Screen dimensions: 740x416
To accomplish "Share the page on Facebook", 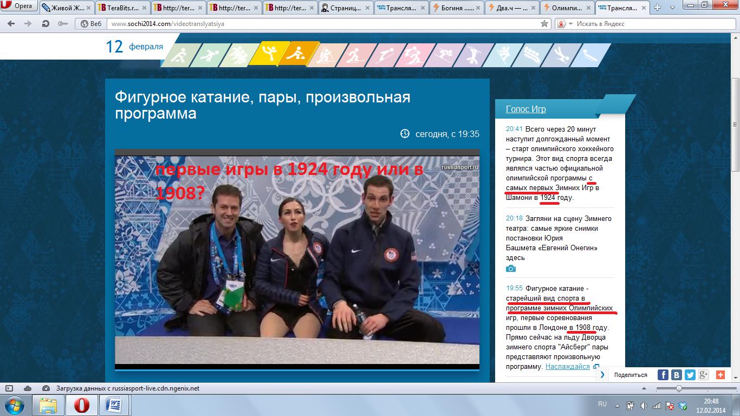I will point(663,374).
